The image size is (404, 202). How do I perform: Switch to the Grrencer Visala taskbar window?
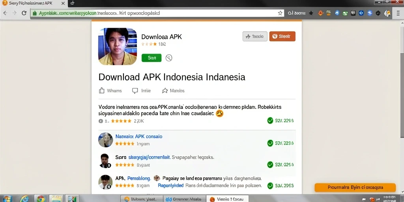(185, 199)
